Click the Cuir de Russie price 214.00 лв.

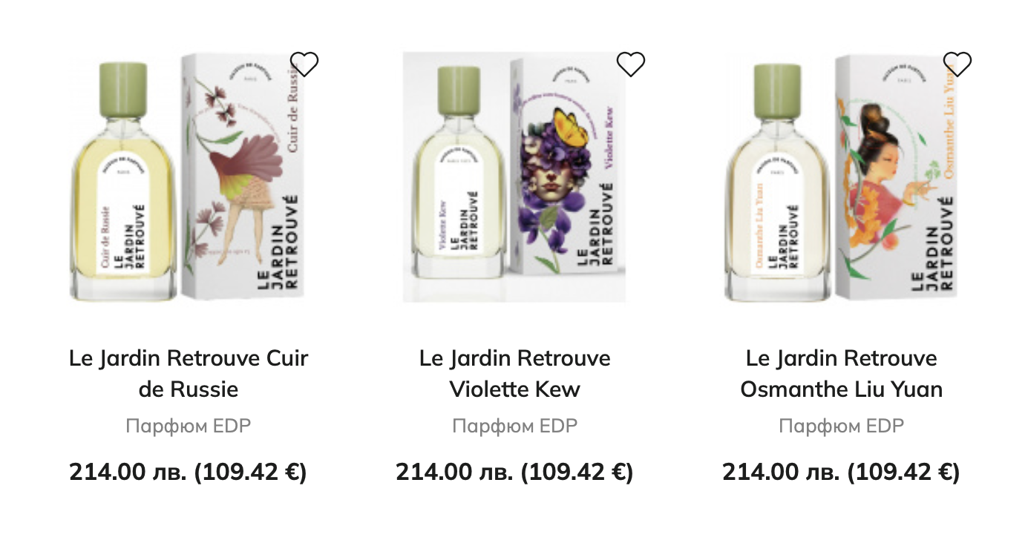tap(128, 472)
